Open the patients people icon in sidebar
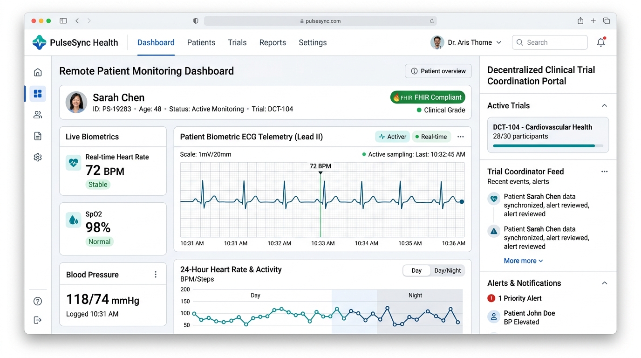The width and height of the screenshot is (641, 358). click(38, 115)
